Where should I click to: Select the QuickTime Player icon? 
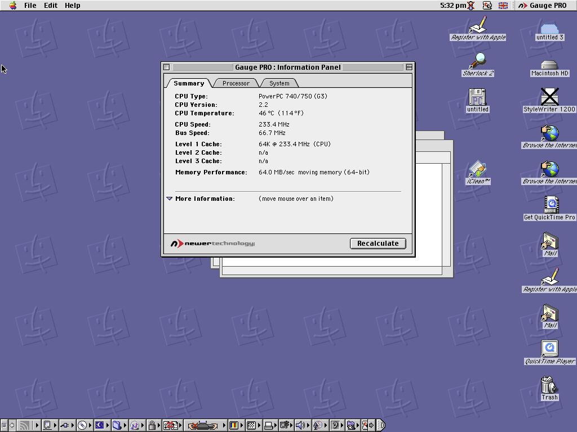pyautogui.click(x=550, y=352)
